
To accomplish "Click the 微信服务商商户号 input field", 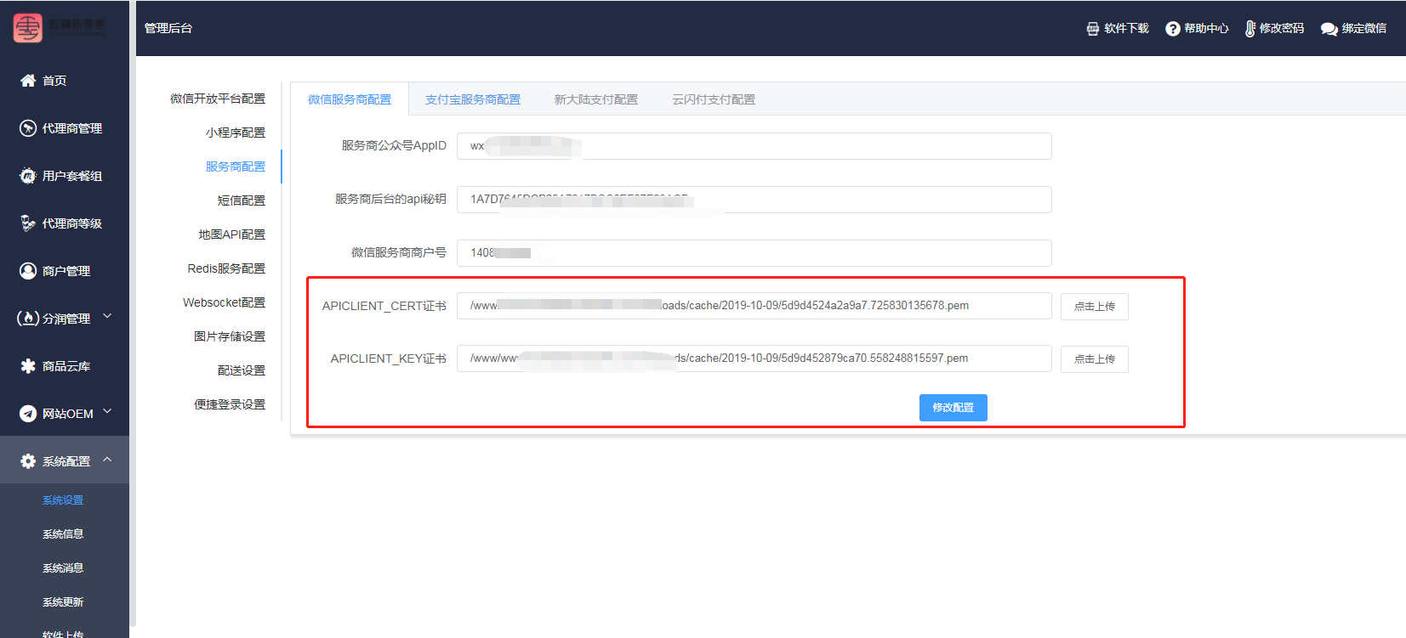I will coord(754,253).
